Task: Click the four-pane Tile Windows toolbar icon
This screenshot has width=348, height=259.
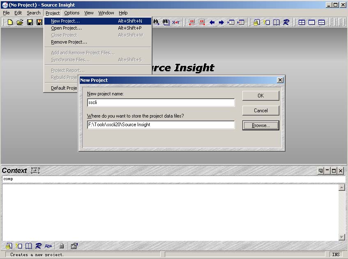Action: point(302,22)
